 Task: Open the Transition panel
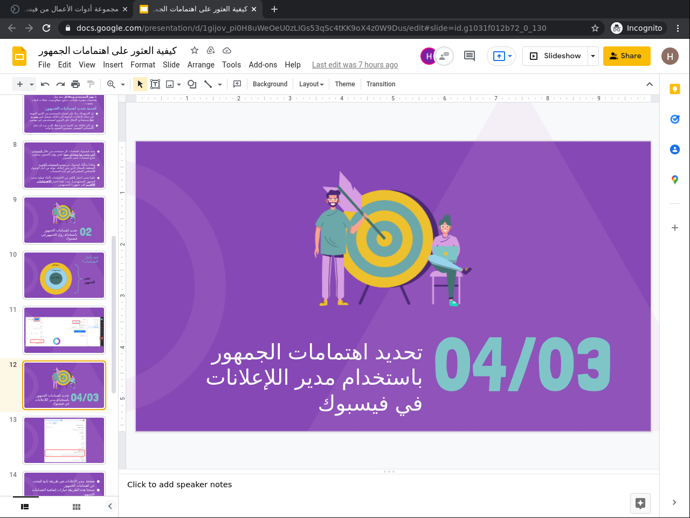click(381, 84)
